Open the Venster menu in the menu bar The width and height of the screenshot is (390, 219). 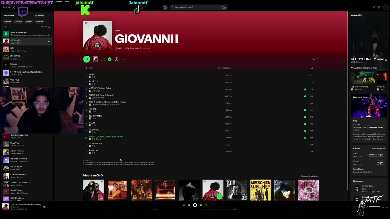coord(59,2)
